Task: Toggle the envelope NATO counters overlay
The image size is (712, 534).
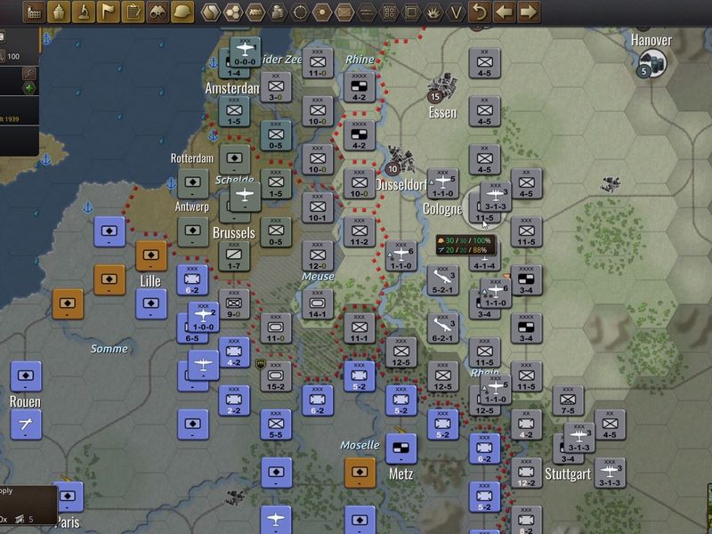Action: (x=344, y=12)
